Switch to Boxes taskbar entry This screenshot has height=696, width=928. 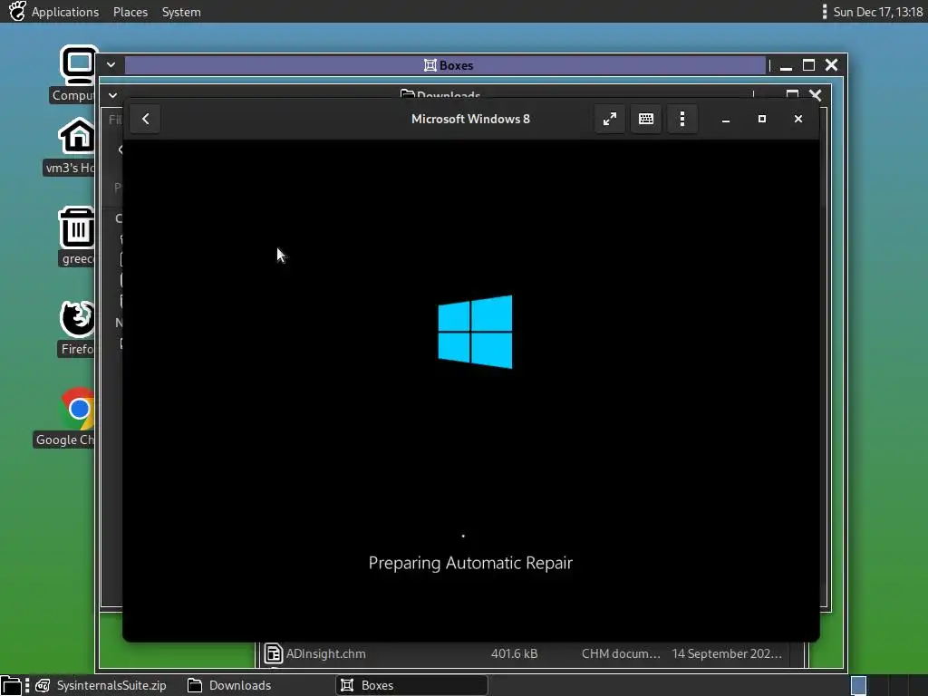click(412, 685)
